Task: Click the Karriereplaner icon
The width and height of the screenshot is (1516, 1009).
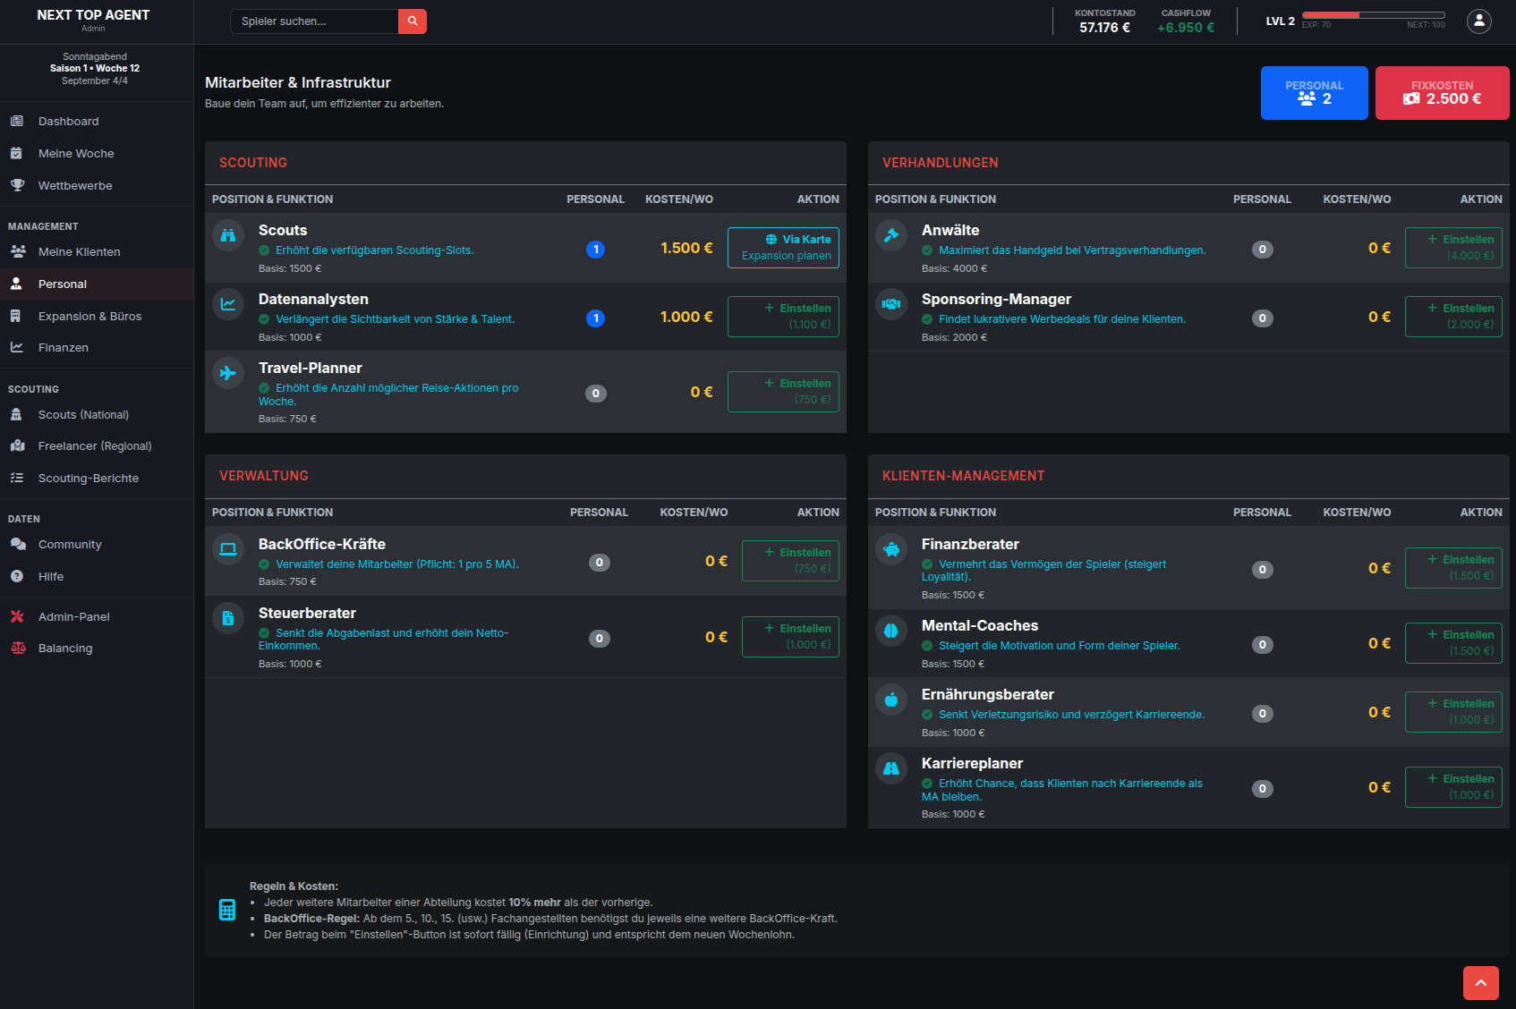Action: click(x=891, y=767)
